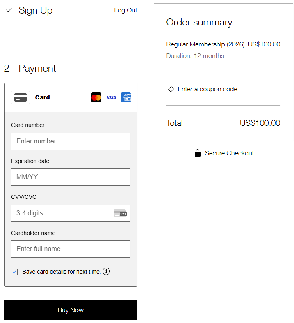Click the credit card icon beside Card
The image size is (294, 323).
pyautogui.click(x=21, y=97)
